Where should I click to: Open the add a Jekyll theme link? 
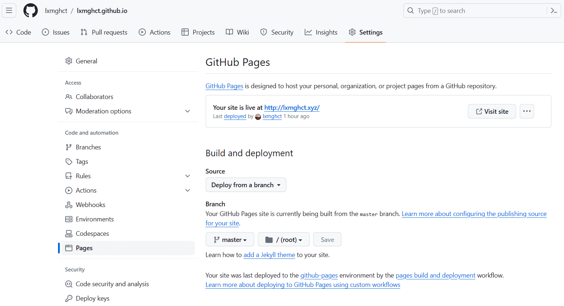(x=269, y=255)
